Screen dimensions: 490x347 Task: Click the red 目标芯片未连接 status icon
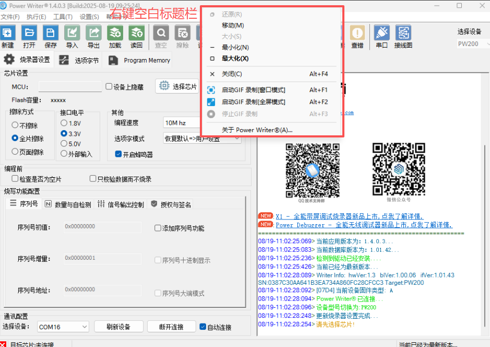tap(3, 344)
